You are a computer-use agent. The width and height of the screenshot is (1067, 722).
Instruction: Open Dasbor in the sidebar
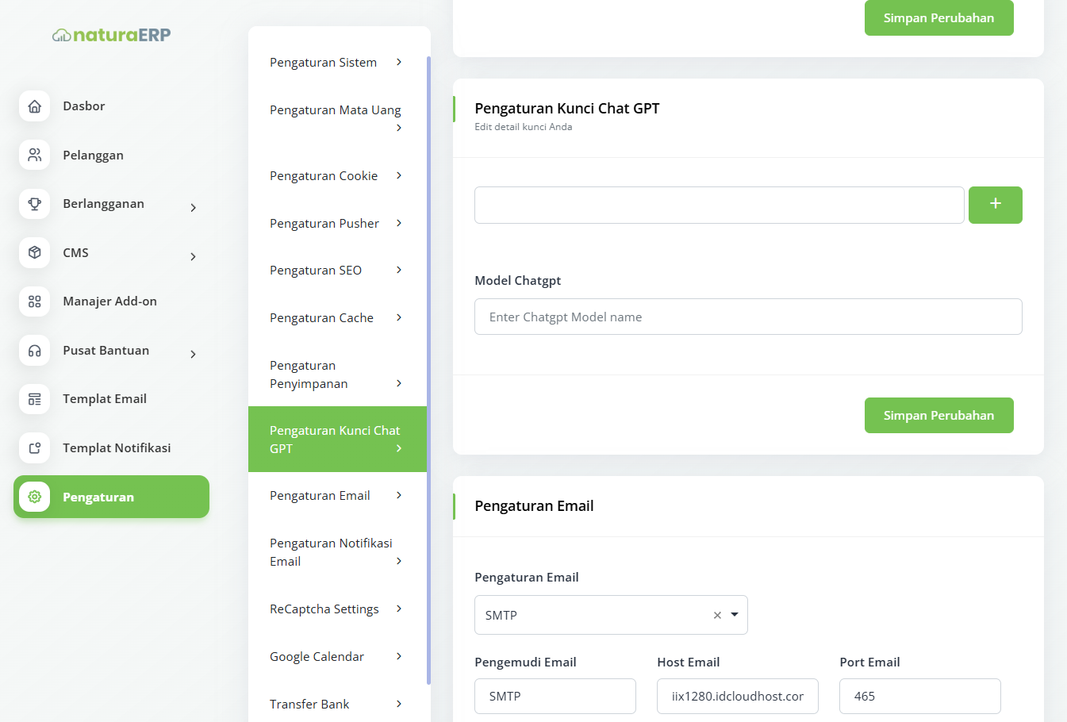coord(111,106)
